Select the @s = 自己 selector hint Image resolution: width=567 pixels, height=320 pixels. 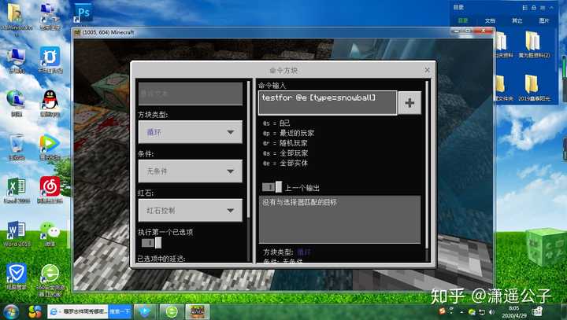276,123
